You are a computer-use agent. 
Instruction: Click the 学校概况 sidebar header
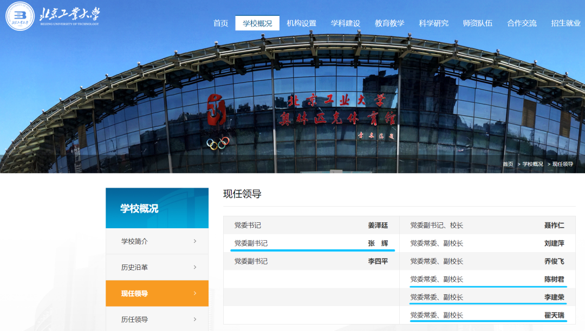coord(157,208)
